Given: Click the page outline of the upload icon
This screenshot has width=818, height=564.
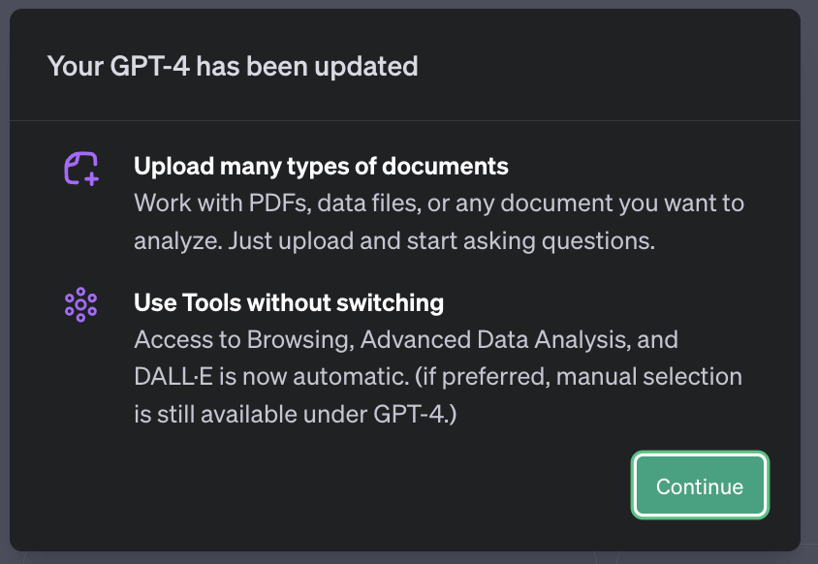Looking at the screenshot, I should point(77,160).
